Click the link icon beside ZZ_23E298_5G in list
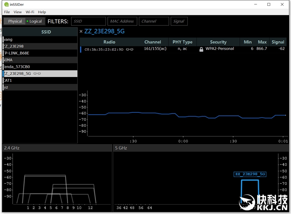 click(x=37, y=74)
